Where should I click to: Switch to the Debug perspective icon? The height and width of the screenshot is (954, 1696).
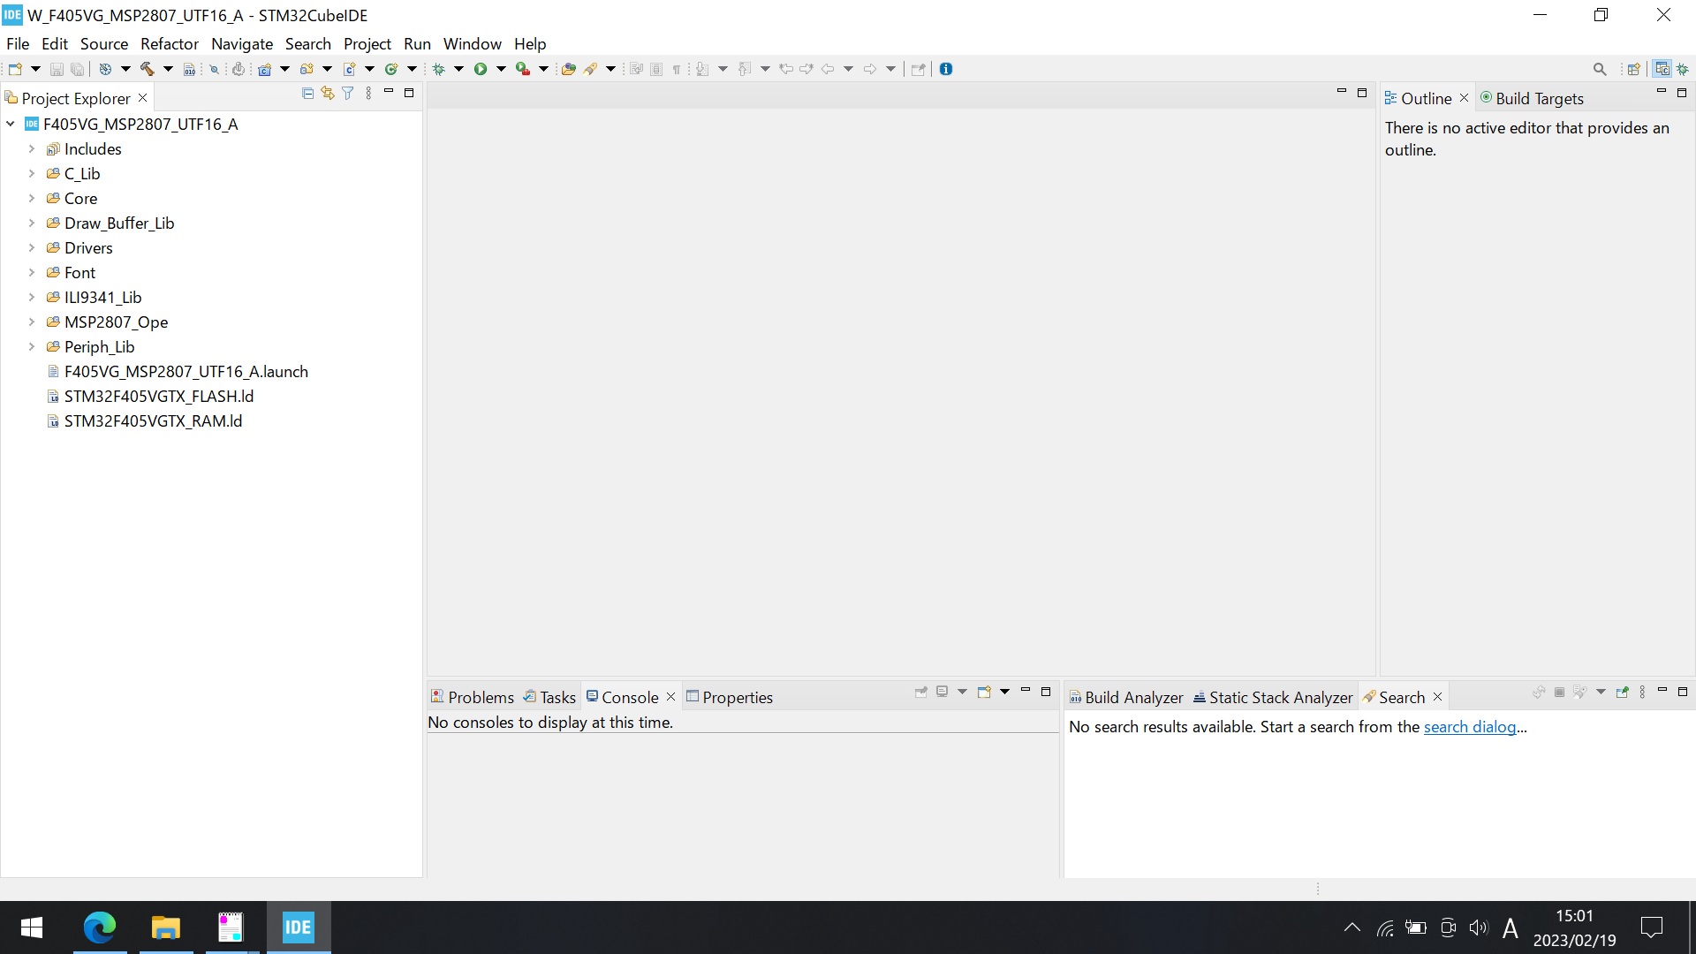pyautogui.click(x=1683, y=69)
